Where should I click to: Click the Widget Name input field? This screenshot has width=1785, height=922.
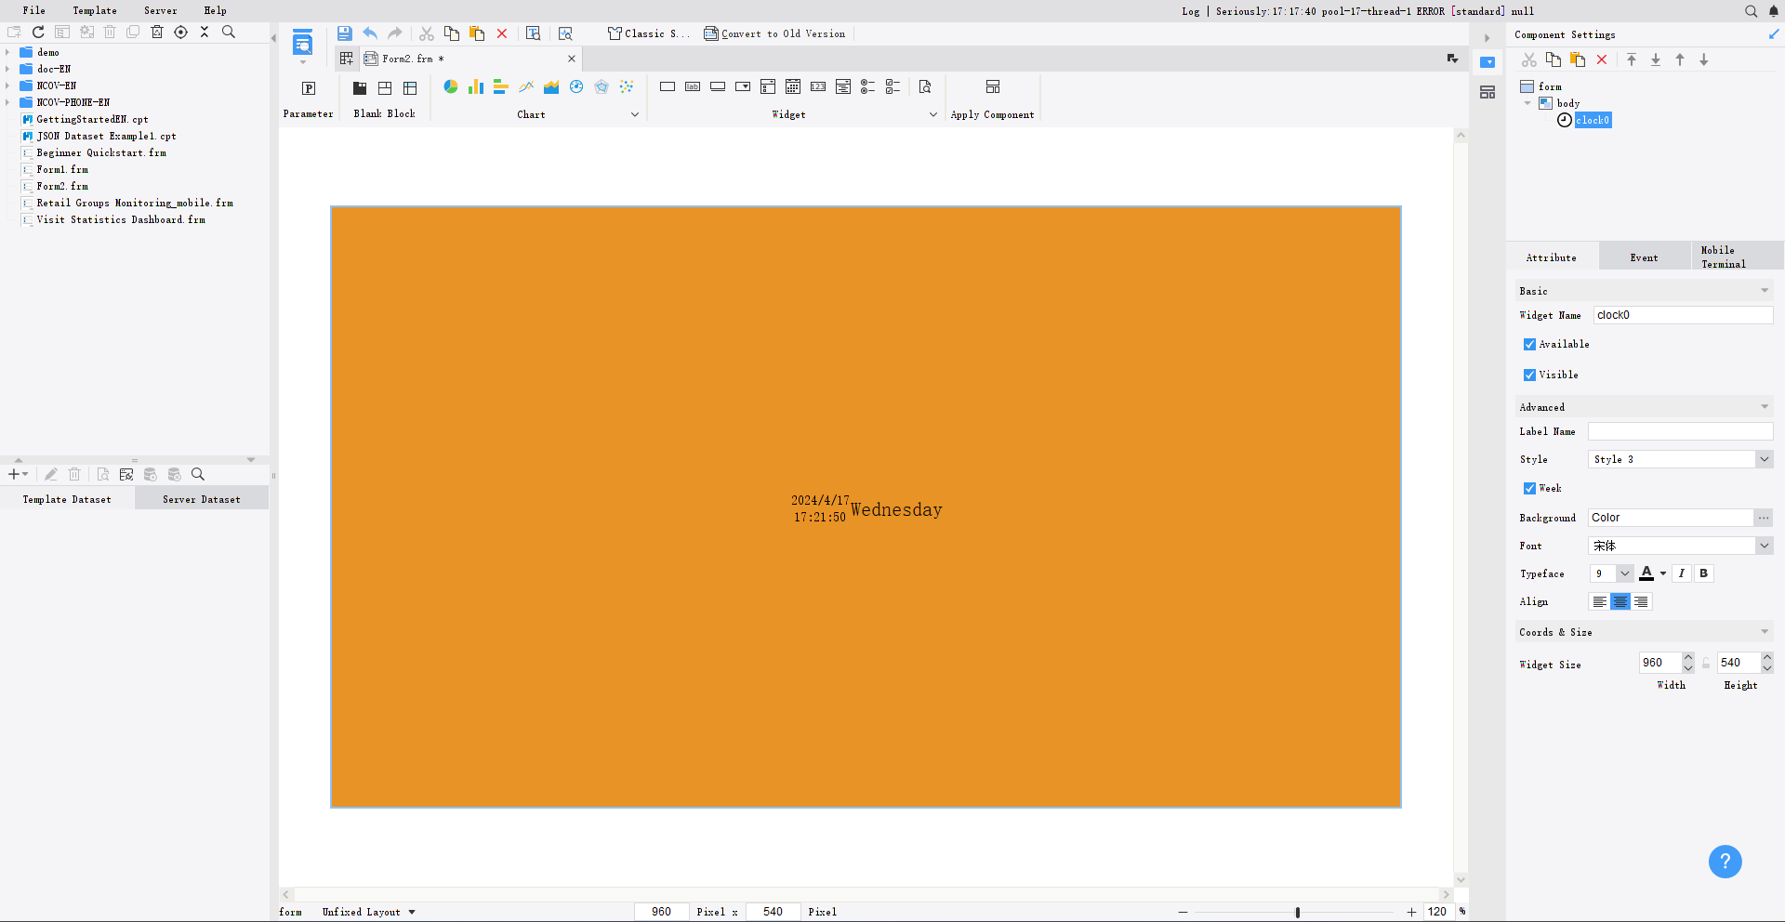tap(1683, 315)
